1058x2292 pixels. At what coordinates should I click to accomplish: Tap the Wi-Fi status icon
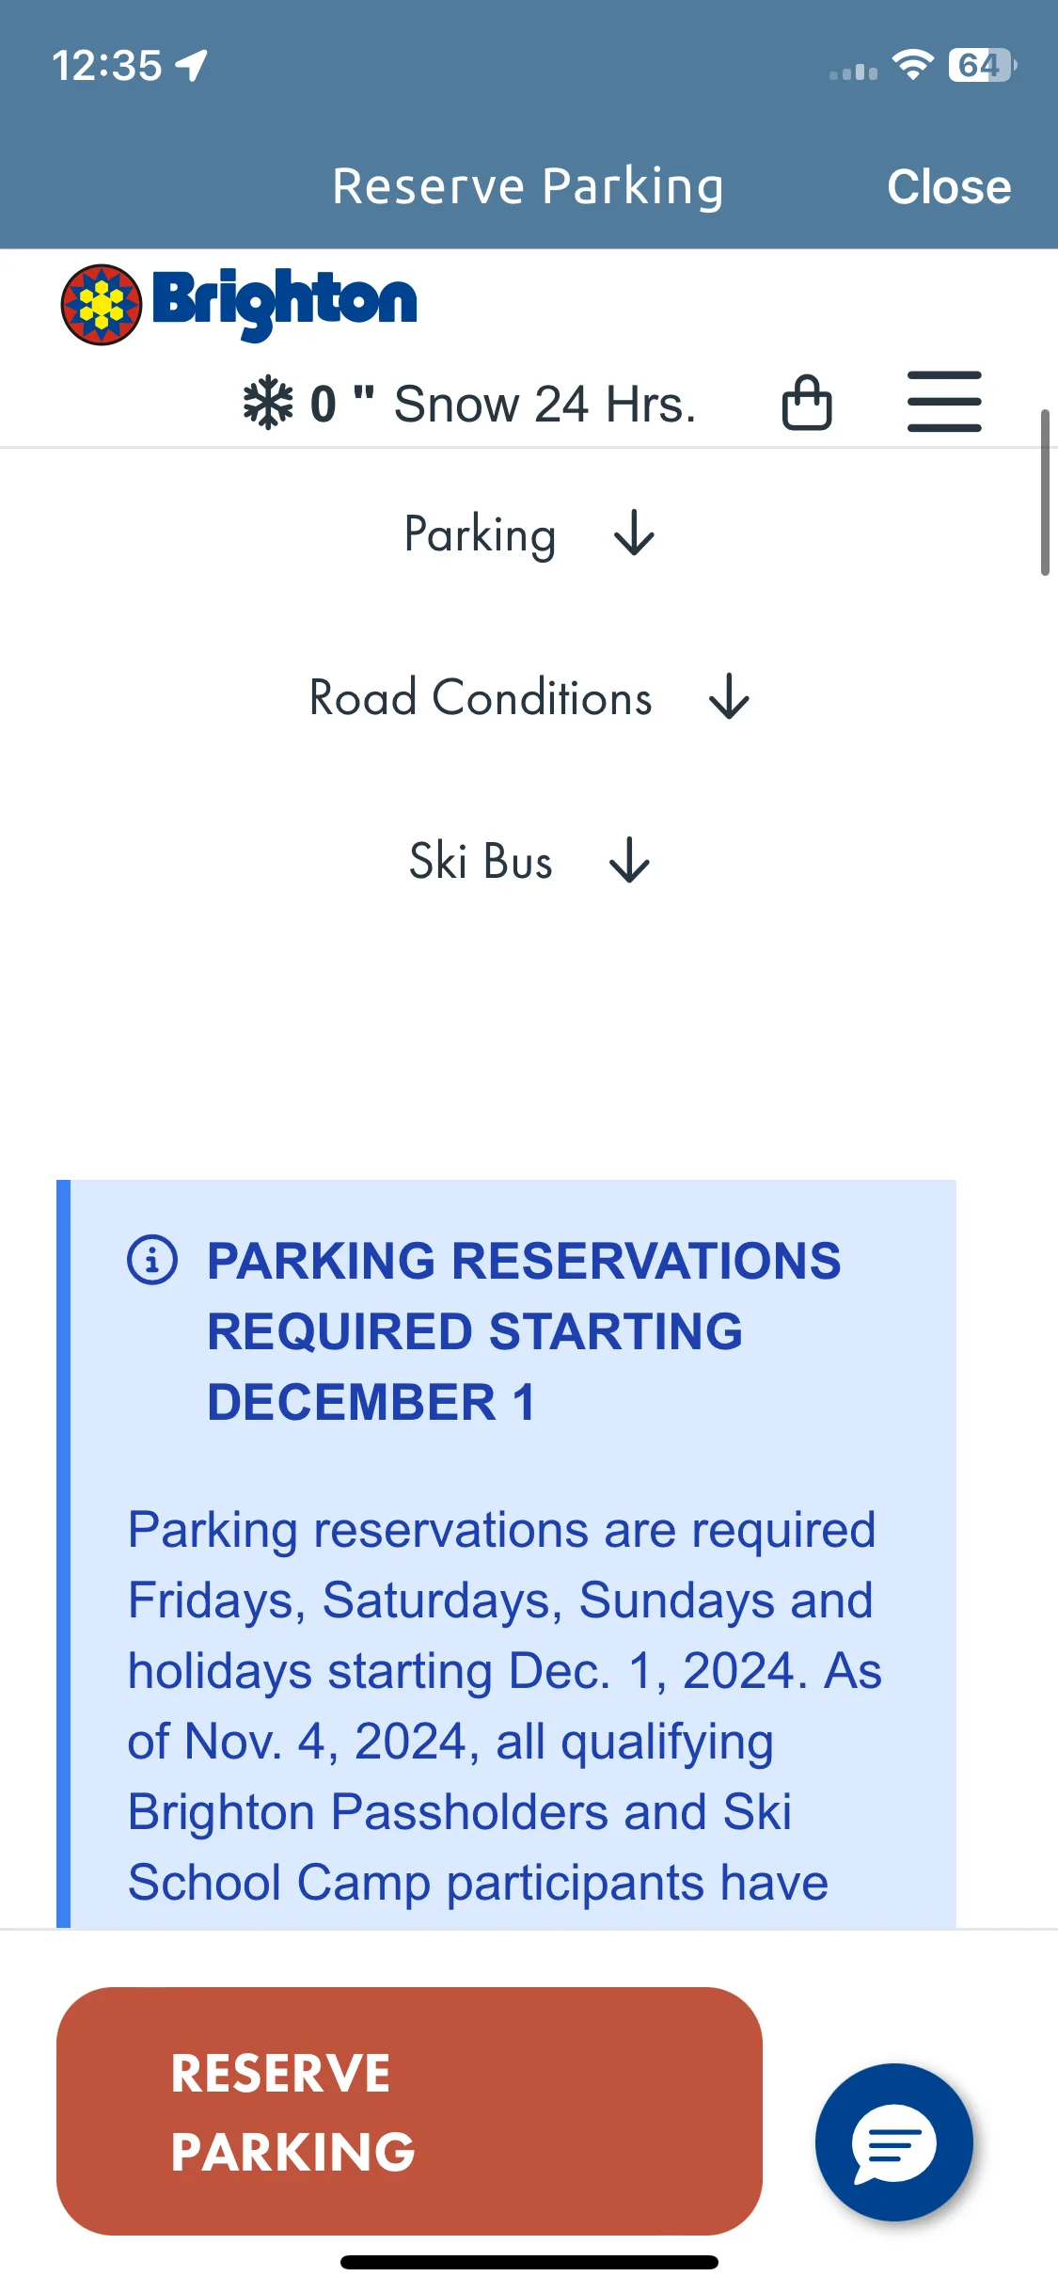pos(912,65)
